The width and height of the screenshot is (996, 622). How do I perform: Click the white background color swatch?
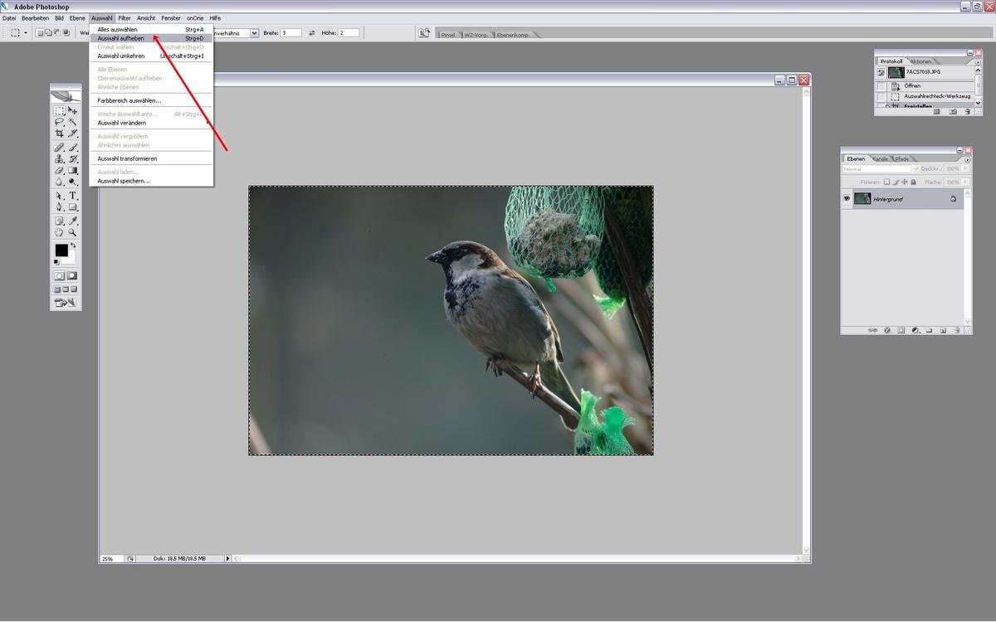(x=71, y=259)
